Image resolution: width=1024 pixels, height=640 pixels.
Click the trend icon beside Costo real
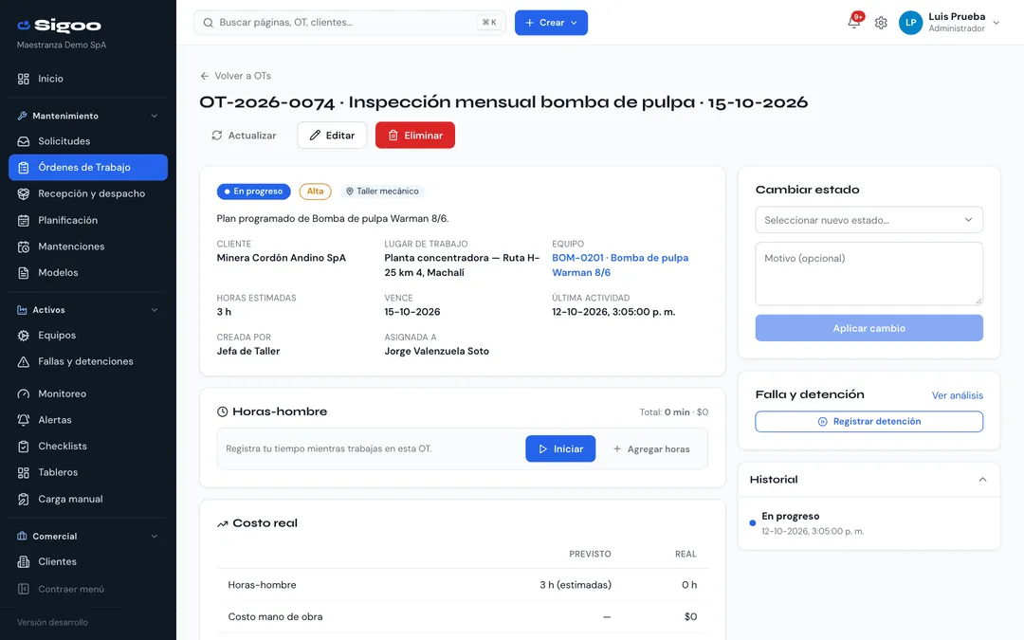click(222, 523)
